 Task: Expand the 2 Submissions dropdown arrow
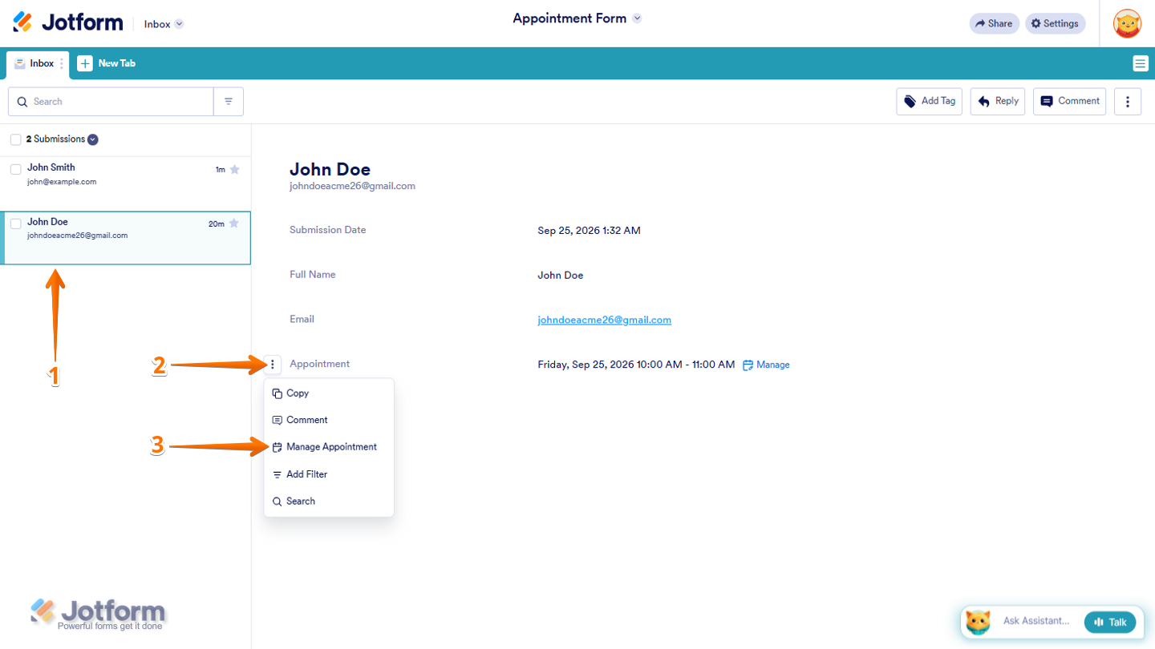[93, 139]
